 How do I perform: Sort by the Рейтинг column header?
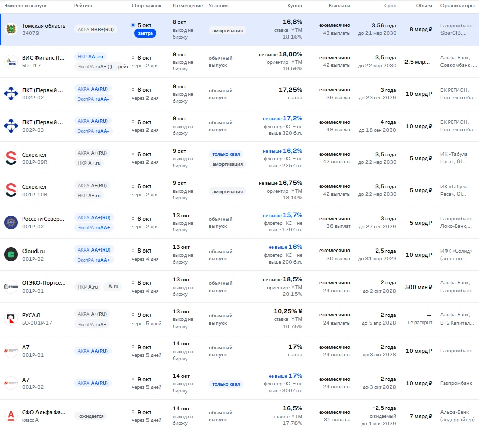click(x=83, y=6)
